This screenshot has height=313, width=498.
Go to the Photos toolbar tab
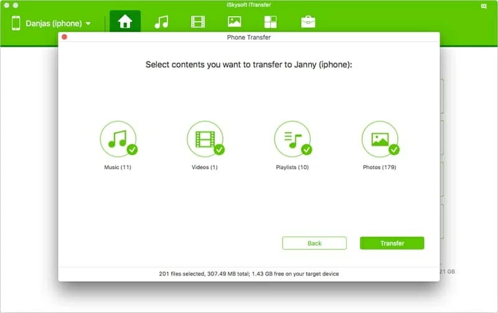234,22
